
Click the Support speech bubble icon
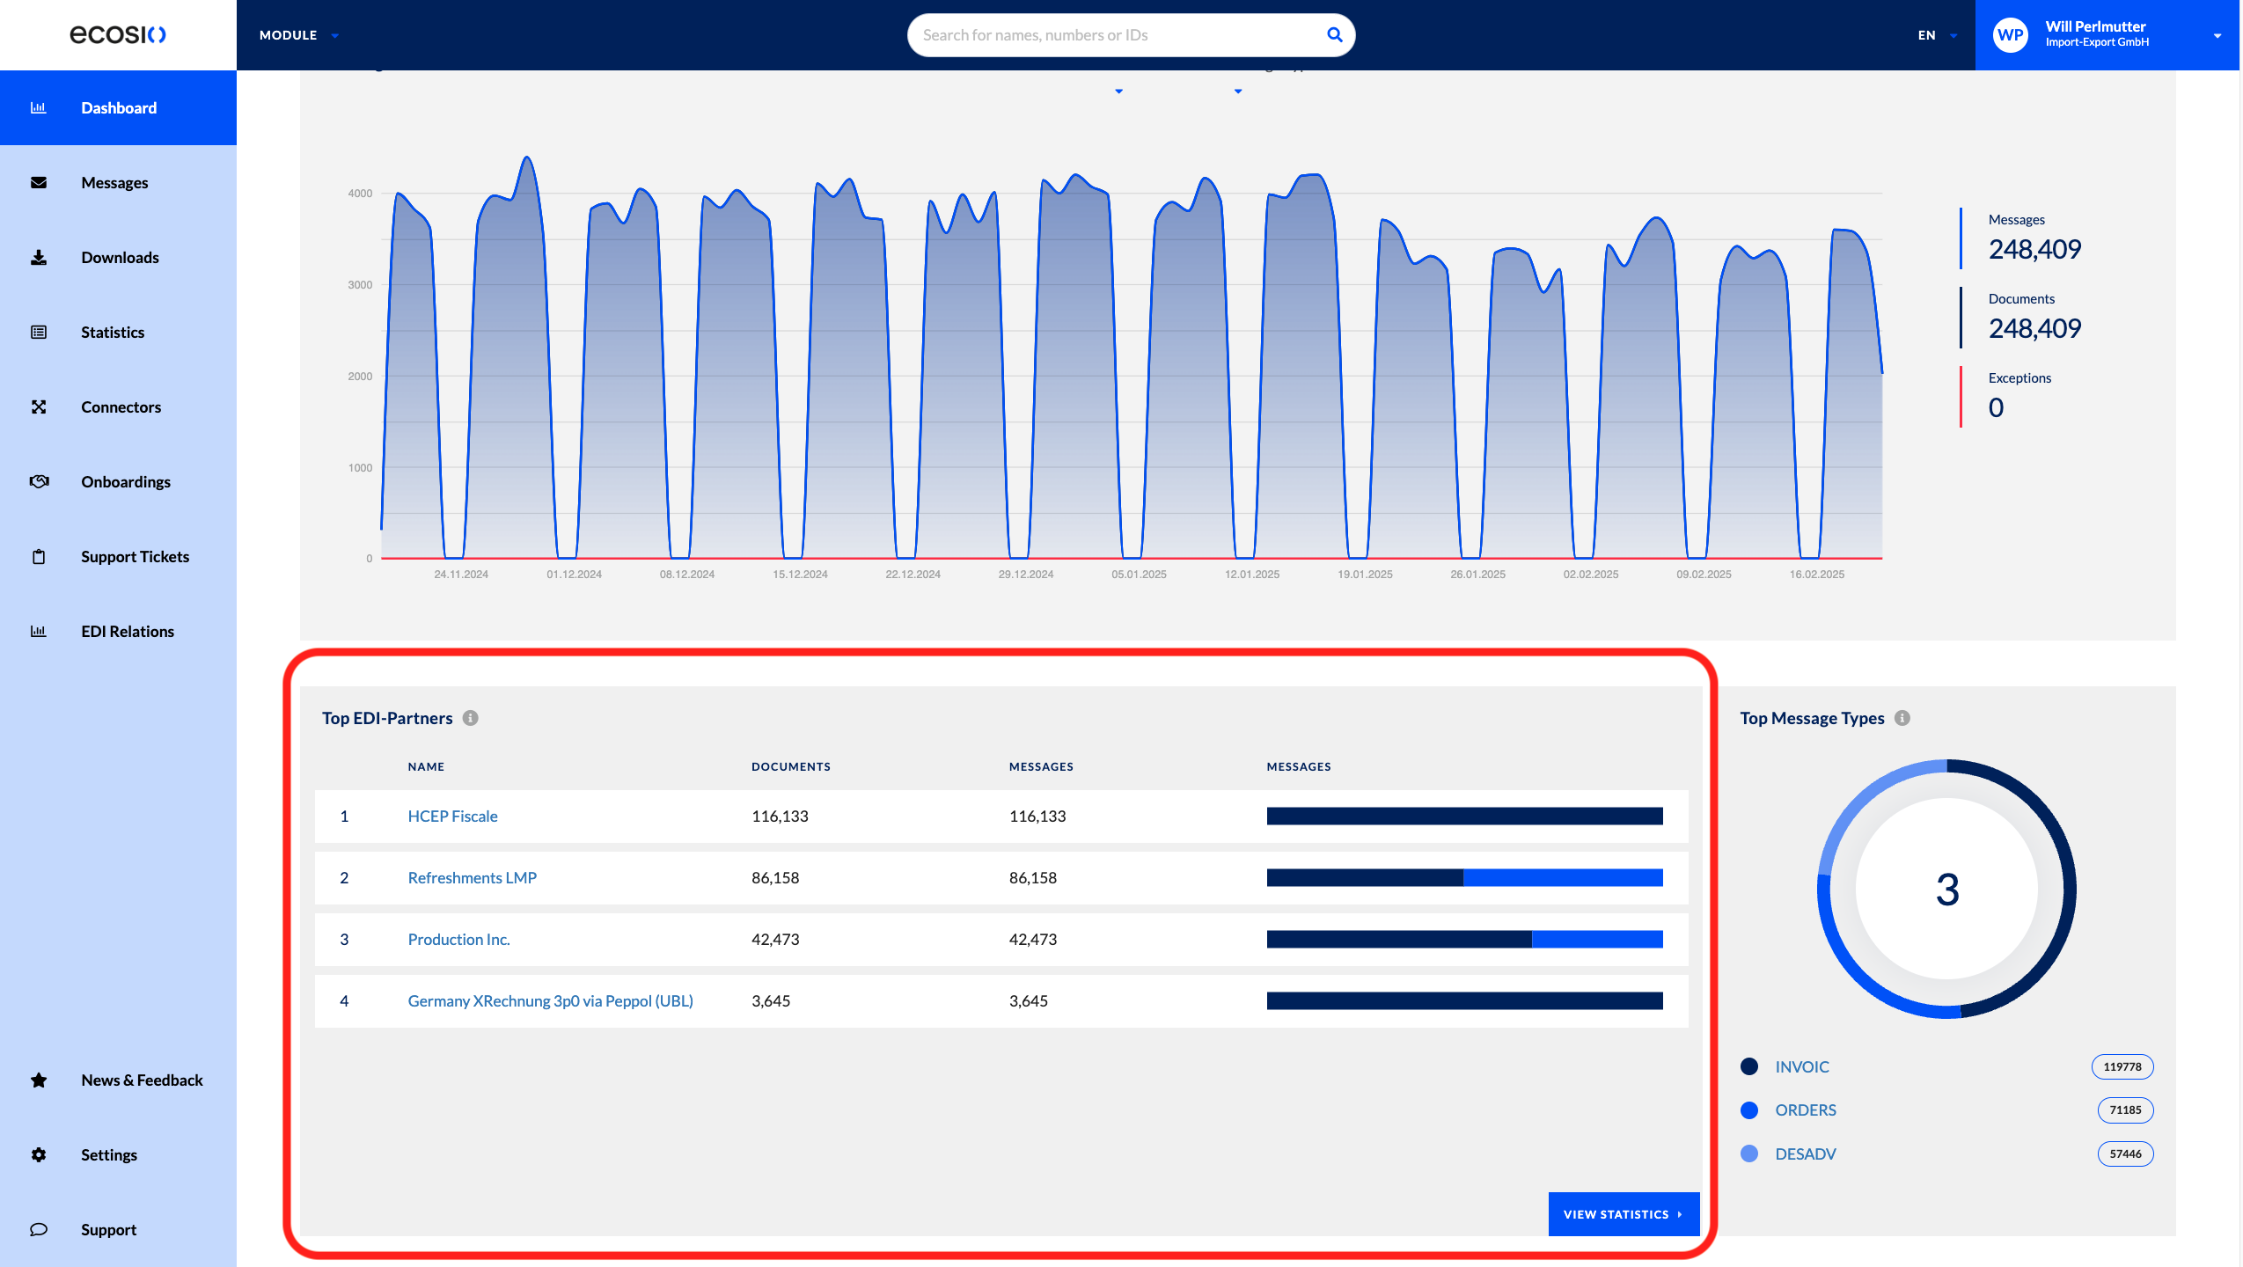coord(39,1230)
